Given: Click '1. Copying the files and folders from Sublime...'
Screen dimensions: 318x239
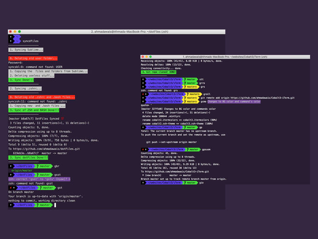Looking at the screenshot, I should (x=48, y=71).
